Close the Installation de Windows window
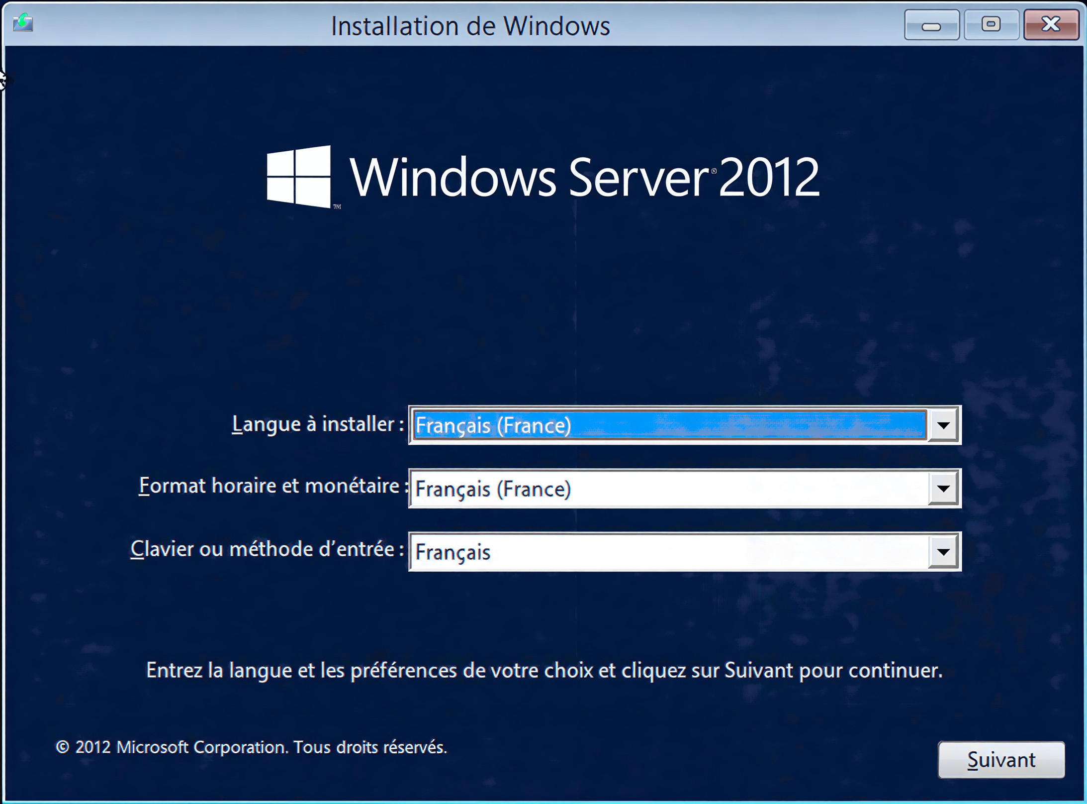The width and height of the screenshot is (1087, 804). (x=1051, y=24)
